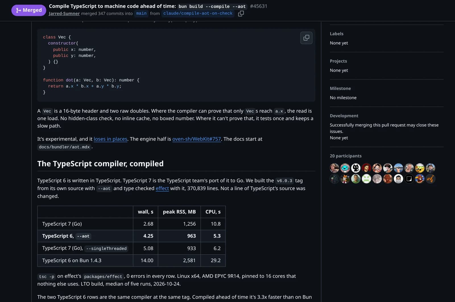Click the 'TypeScript 6, --aot' row label
Viewport: 455px width, 302px height.
(66, 236)
